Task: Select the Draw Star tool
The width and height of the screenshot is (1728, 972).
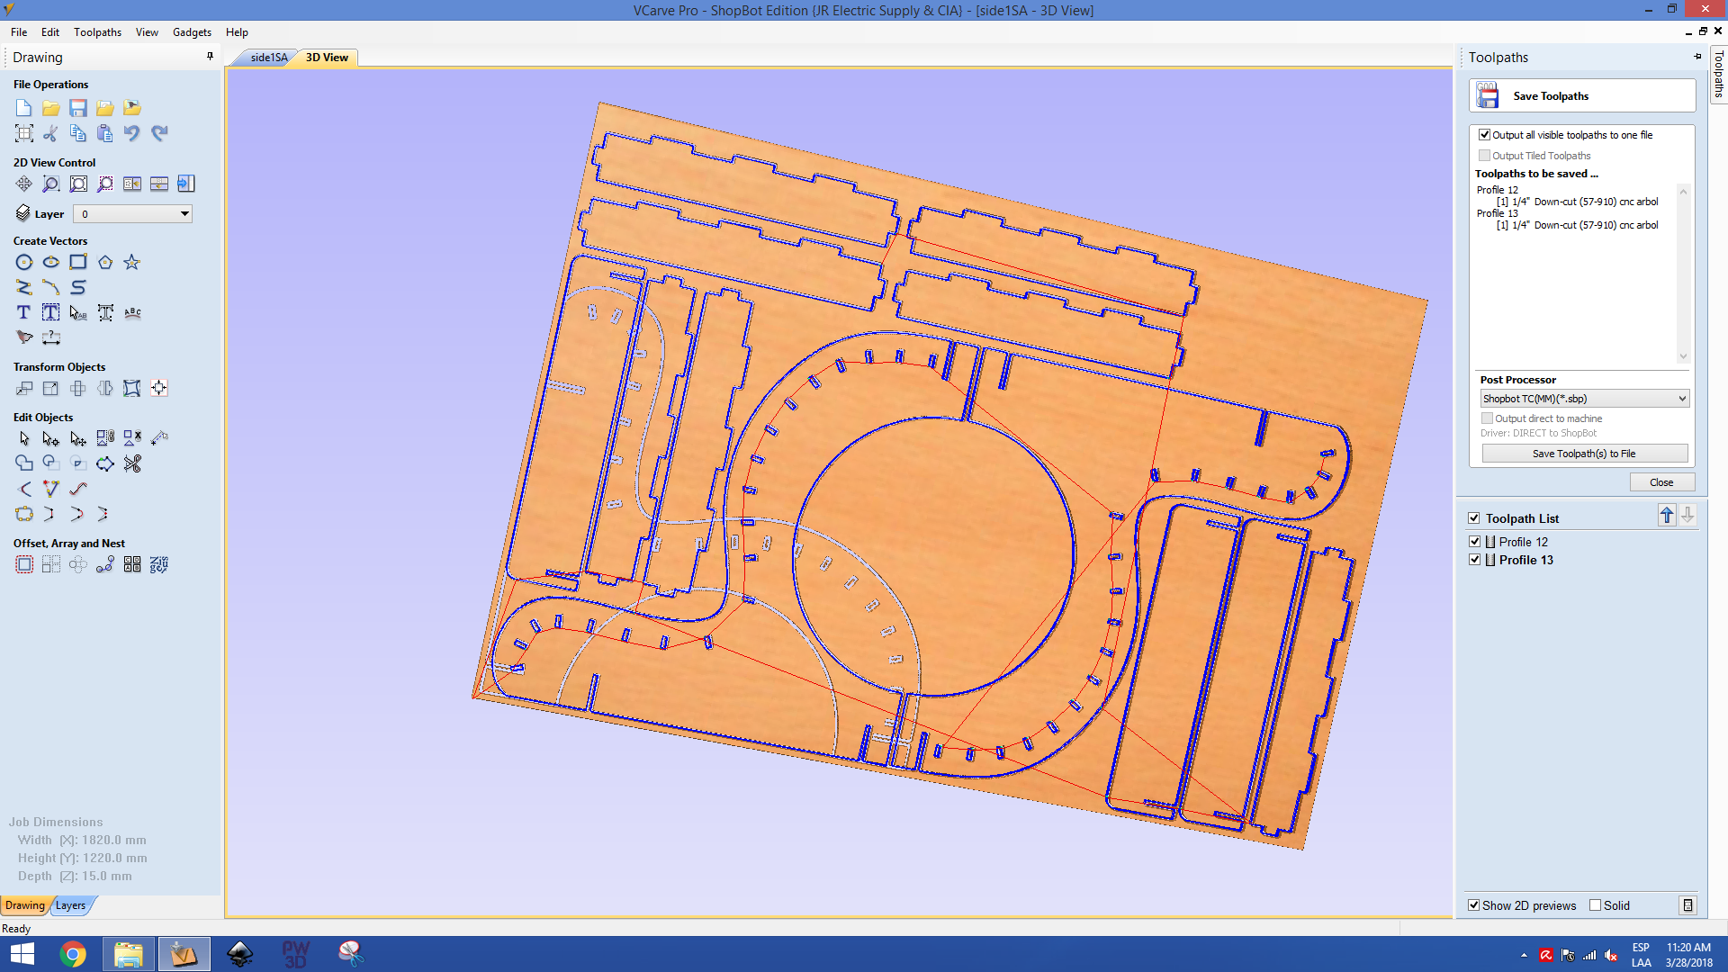Action: (132, 262)
